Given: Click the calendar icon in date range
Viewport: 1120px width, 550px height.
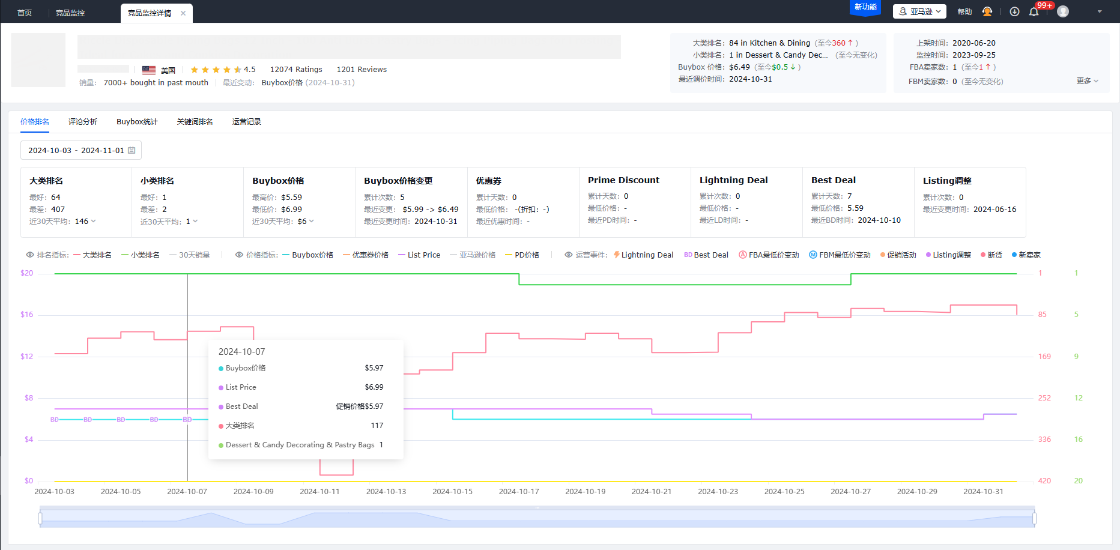Looking at the screenshot, I should pyautogui.click(x=132, y=150).
